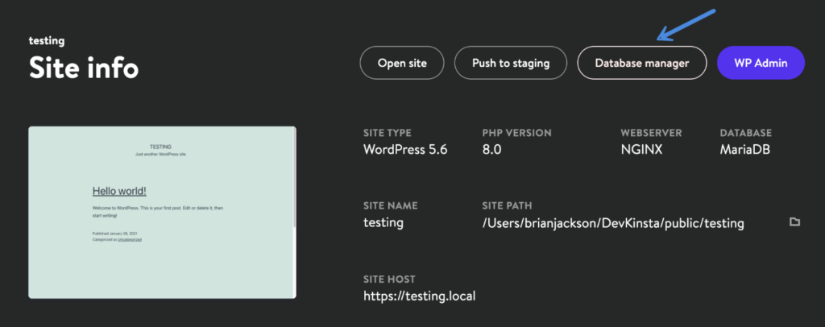This screenshot has height=327, width=825.
Task: Click the MariaDB database value
Action: (745, 150)
